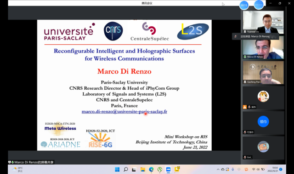Expand the hidden system tray icons chevron
The height and width of the screenshot is (174, 294).
(x=218, y=169)
